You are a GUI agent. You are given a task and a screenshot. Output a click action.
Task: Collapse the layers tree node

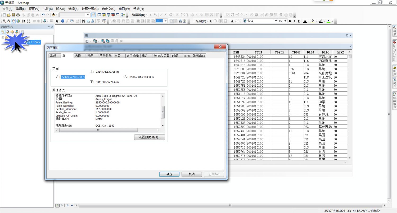pos(3,38)
